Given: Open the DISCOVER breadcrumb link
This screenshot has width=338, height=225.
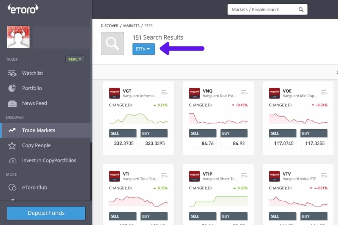Looking at the screenshot, I should [x=110, y=26].
